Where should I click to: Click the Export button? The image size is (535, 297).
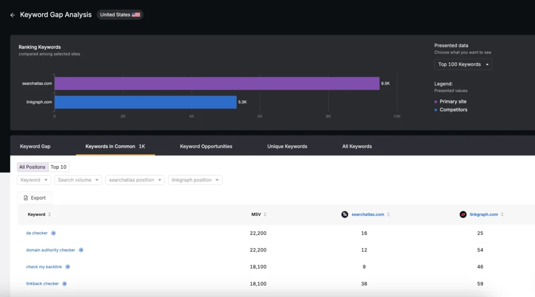coord(34,198)
